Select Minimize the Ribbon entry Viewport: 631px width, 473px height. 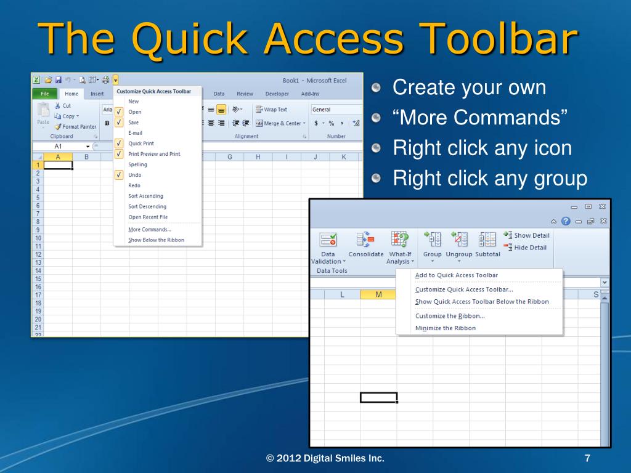[479, 328]
